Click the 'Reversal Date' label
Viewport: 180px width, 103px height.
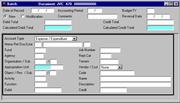(132, 16)
